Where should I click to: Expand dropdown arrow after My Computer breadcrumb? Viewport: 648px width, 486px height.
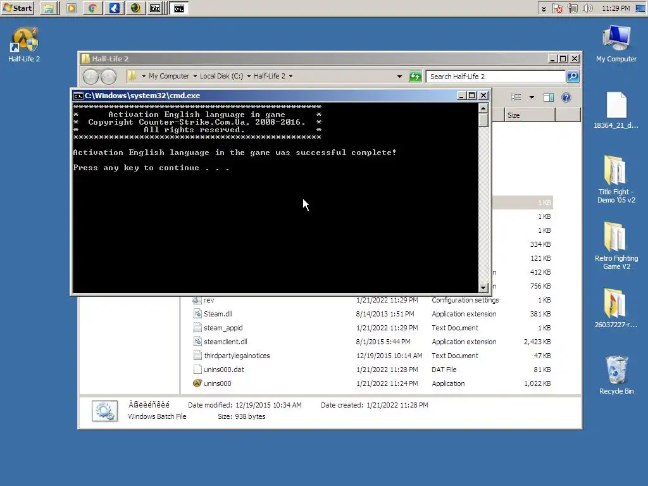pyautogui.click(x=195, y=77)
